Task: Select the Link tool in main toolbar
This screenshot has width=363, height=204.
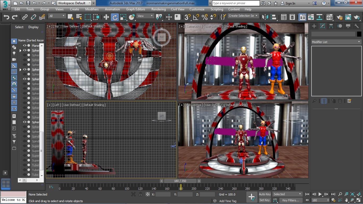Action: point(25,17)
